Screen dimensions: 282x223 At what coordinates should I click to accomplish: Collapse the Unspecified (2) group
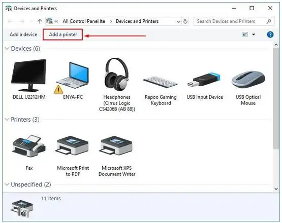pyautogui.click(x=7, y=184)
